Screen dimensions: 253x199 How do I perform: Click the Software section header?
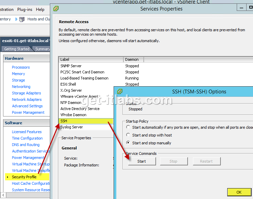point(27,123)
